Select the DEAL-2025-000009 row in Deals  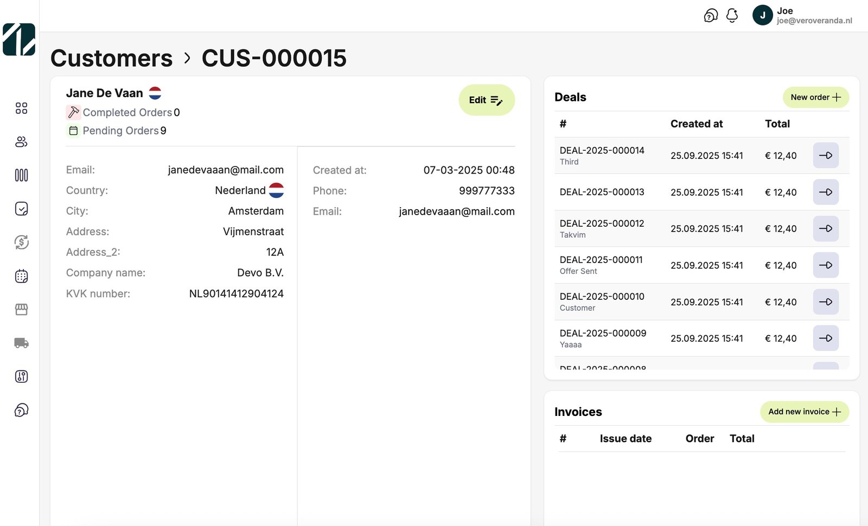tap(603, 338)
